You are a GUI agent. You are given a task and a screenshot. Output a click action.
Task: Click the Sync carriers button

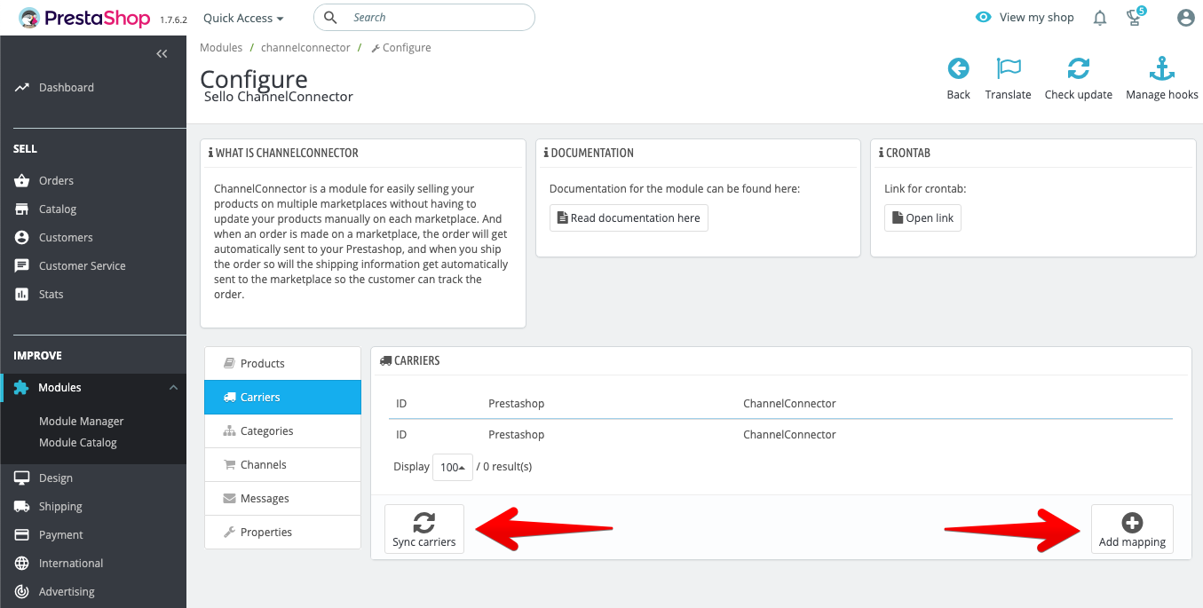click(x=424, y=529)
